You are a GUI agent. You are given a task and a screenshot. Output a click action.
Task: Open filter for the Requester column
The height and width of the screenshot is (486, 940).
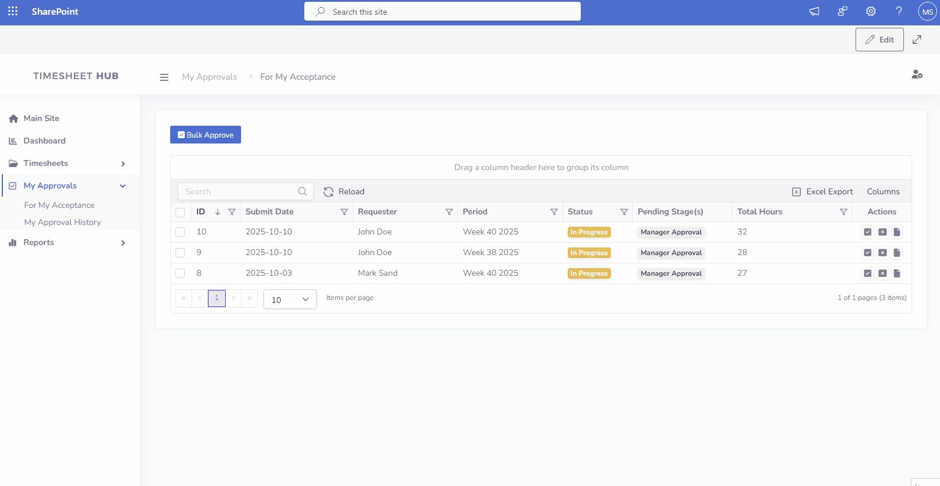pos(449,212)
